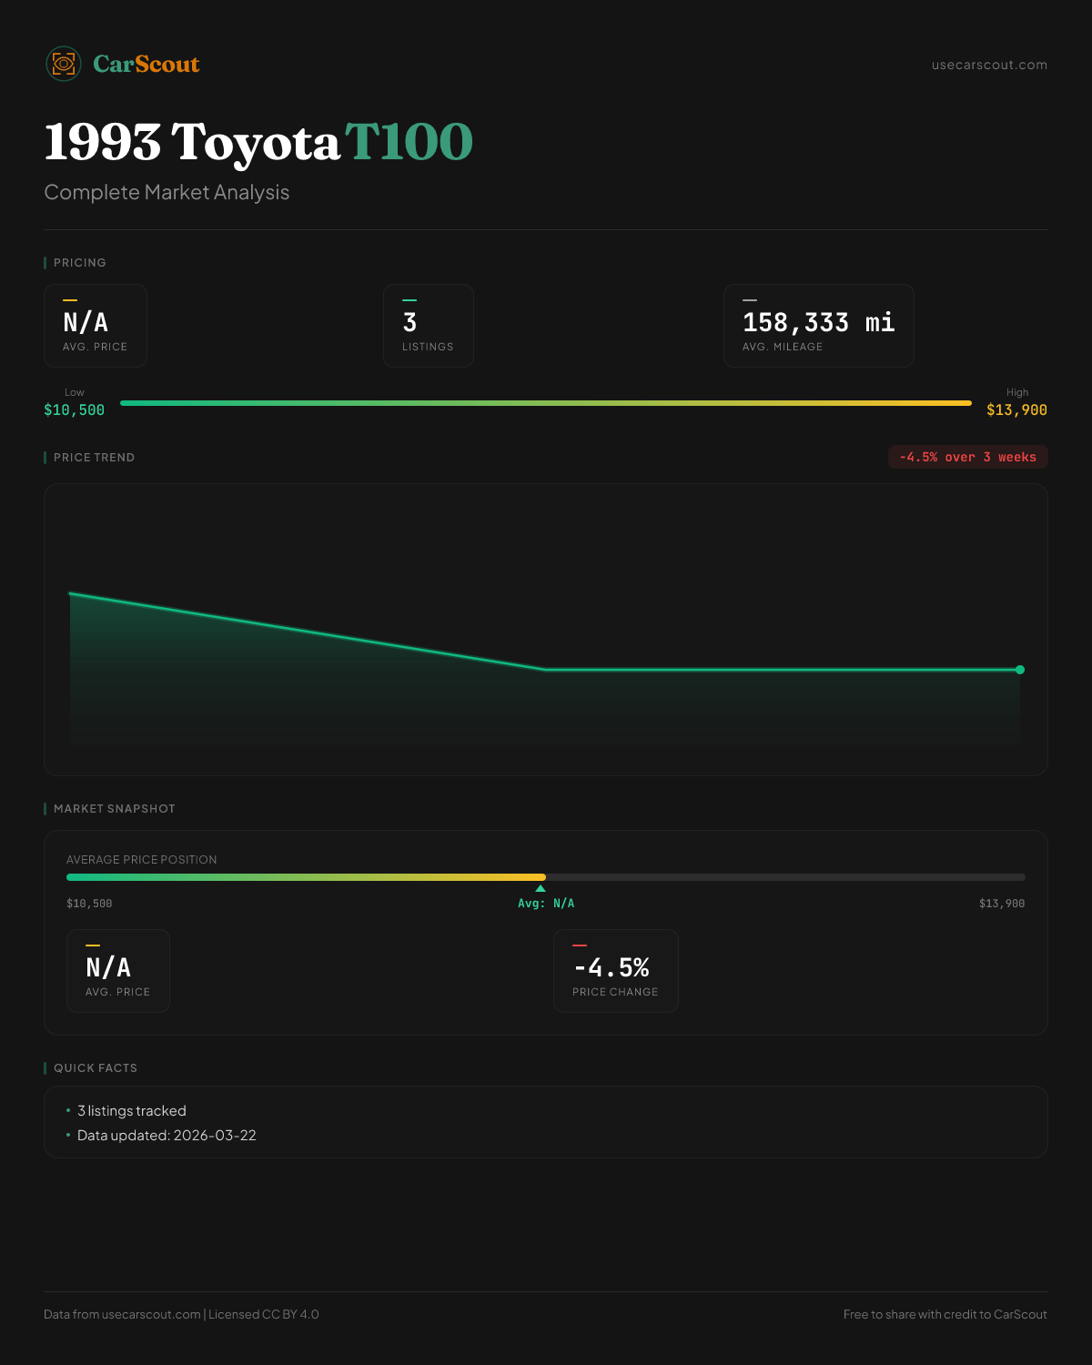
Task: Select the Avg. Price N/A pricing card
Action: coord(96,326)
